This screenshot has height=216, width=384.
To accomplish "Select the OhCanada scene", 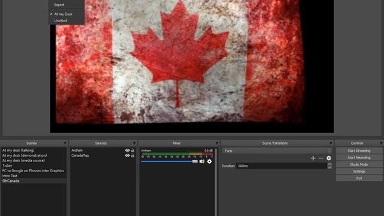I will [34, 181].
